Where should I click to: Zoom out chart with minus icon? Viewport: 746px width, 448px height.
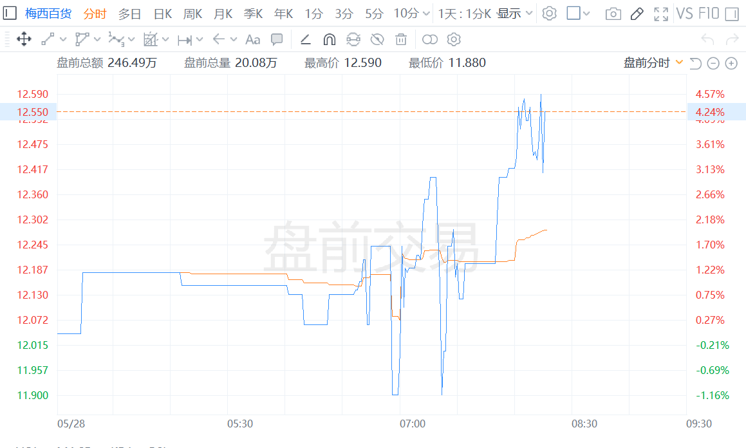click(713, 63)
